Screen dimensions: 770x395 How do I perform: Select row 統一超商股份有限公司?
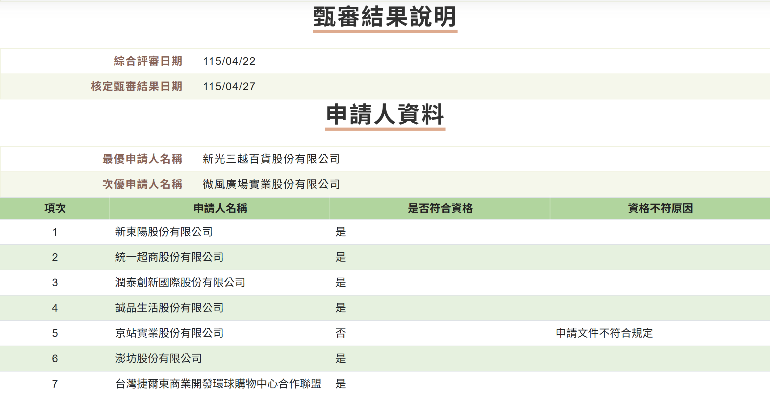pyautogui.click(x=385, y=257)
